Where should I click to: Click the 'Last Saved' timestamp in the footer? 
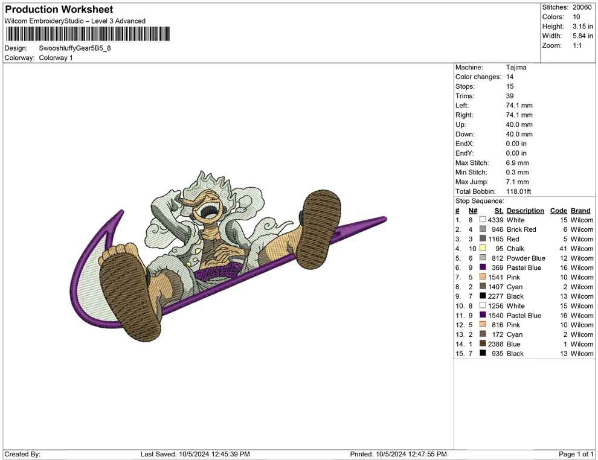pos(195,454)
